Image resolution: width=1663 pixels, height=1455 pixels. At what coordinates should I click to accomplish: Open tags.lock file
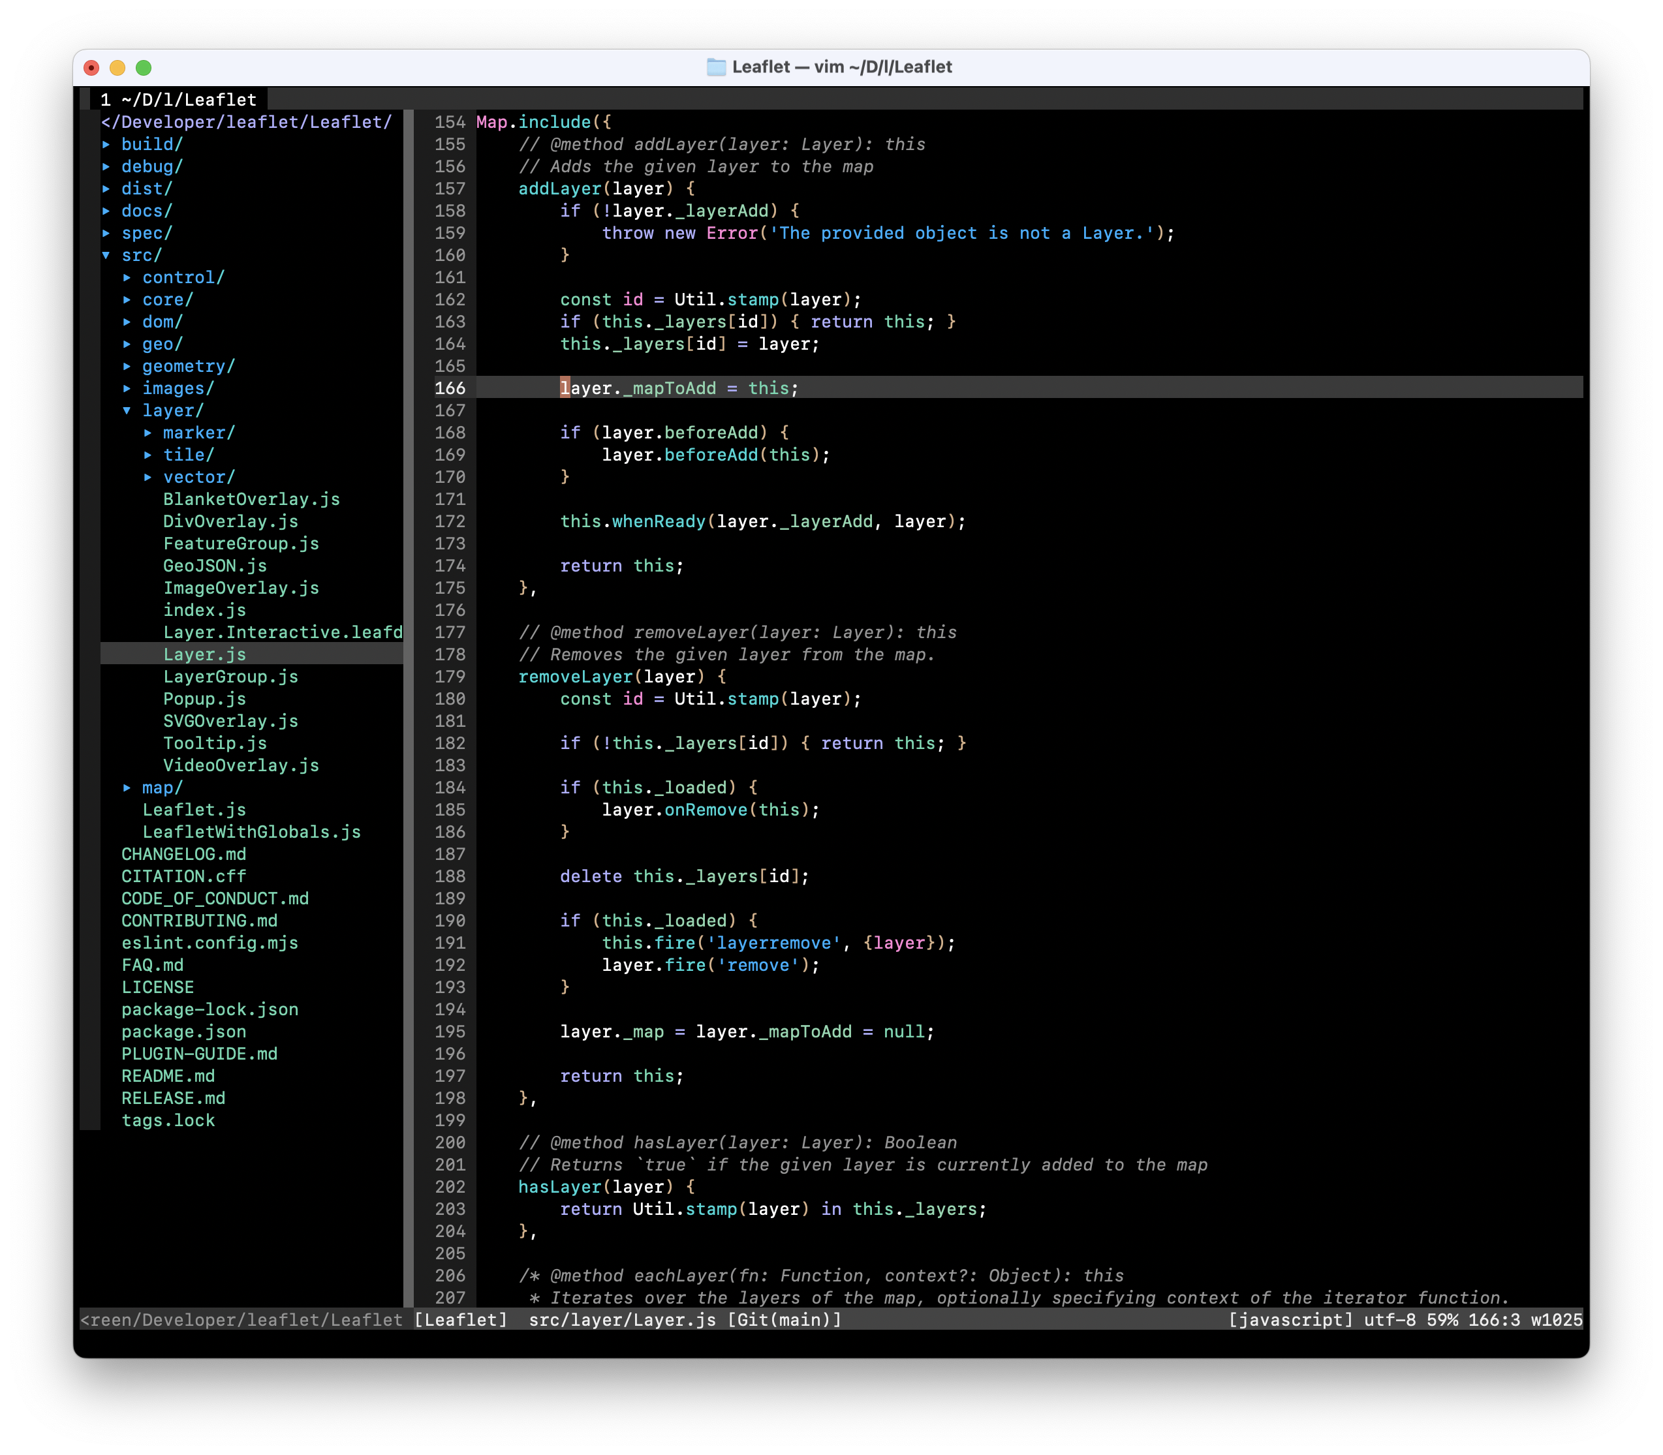[x=168, y=1120]
